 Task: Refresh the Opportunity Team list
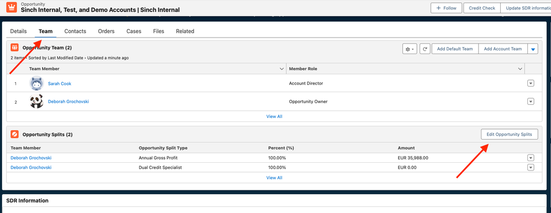pyautogui.click(x=425, y=49)
